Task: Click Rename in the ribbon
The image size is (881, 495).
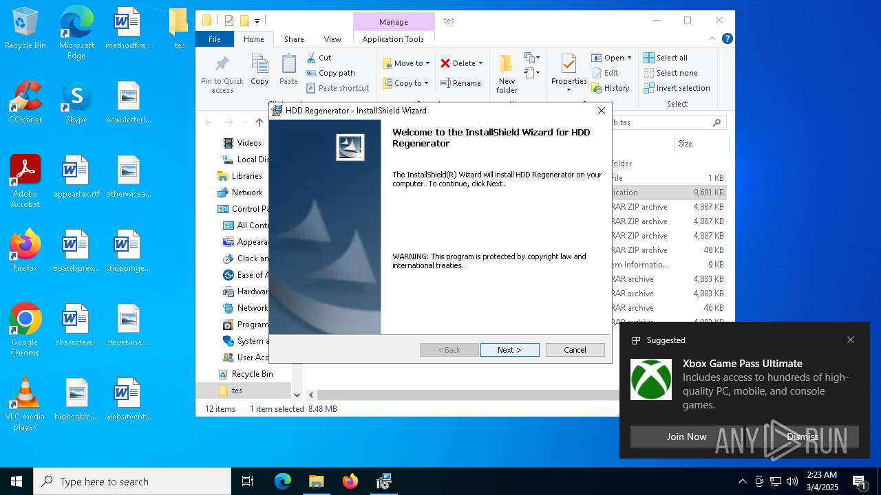Action: [460, 83]
